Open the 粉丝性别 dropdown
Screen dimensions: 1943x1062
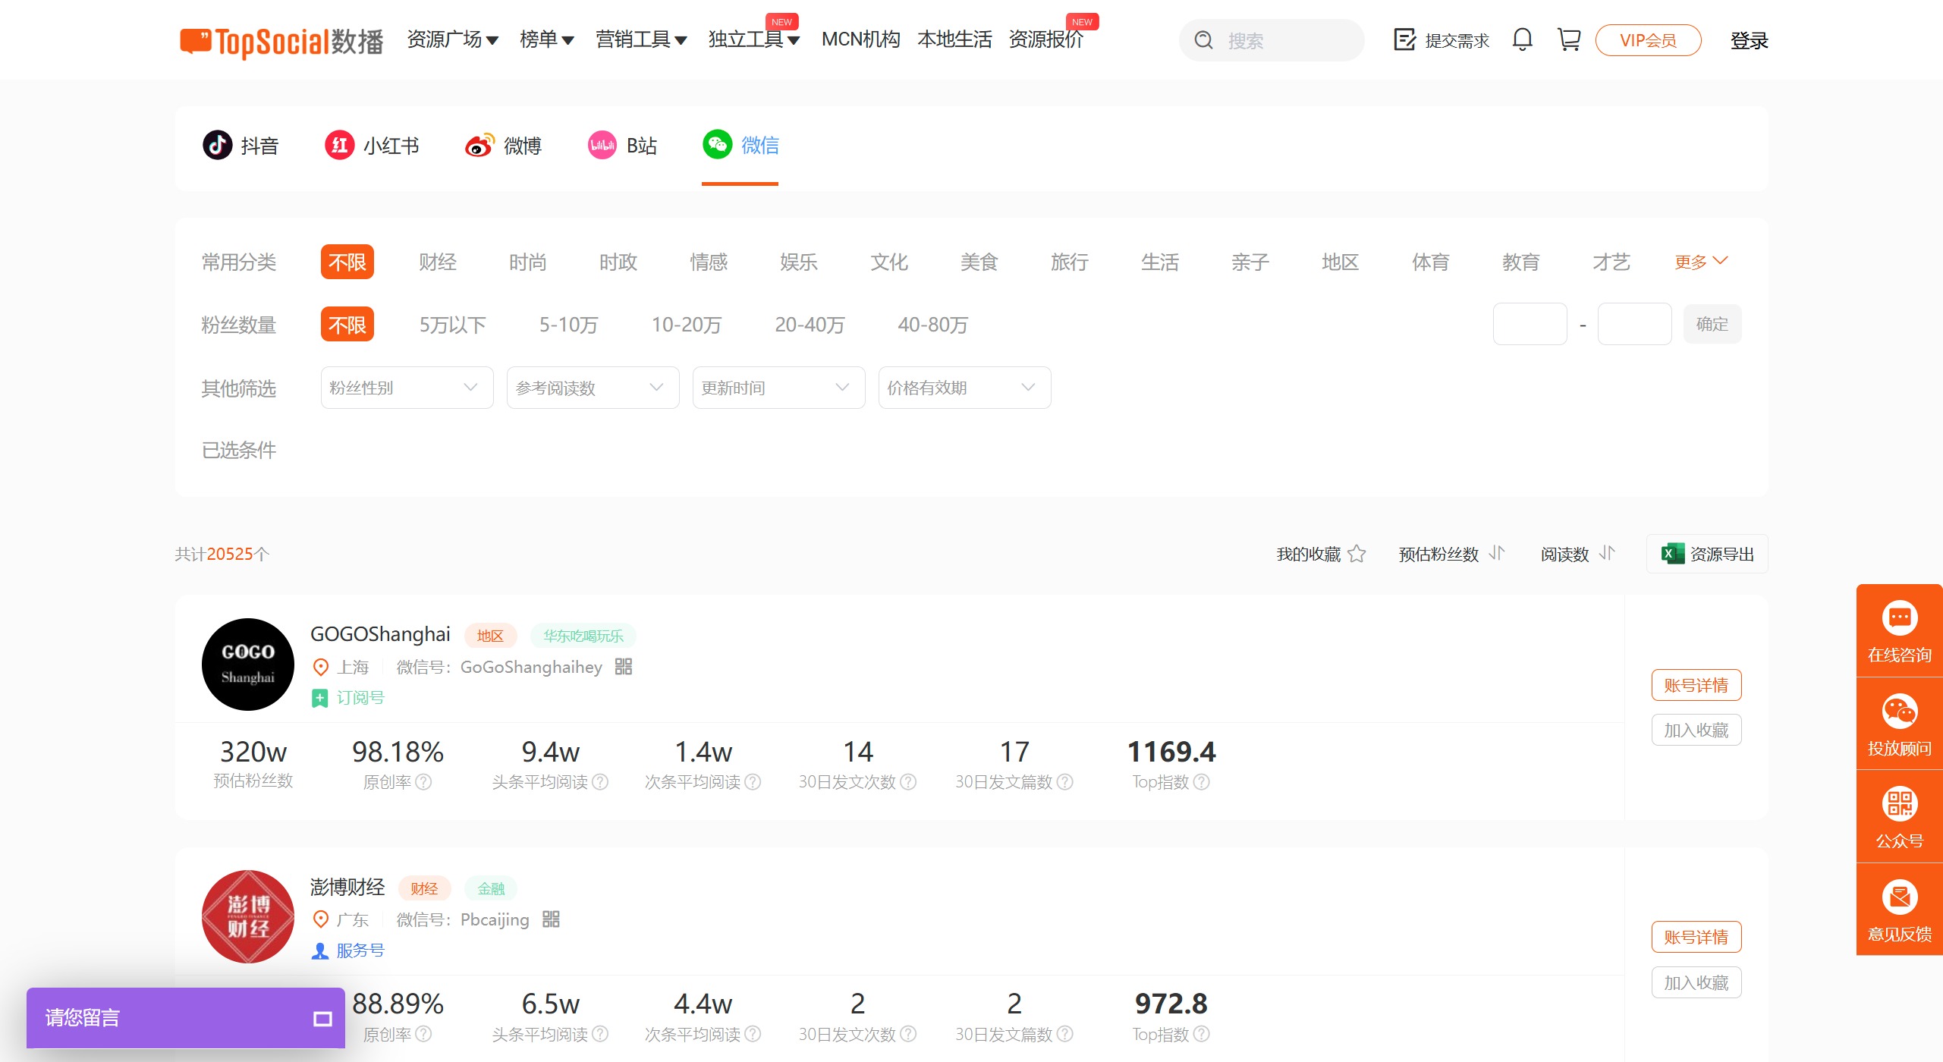tap(407, 388)
